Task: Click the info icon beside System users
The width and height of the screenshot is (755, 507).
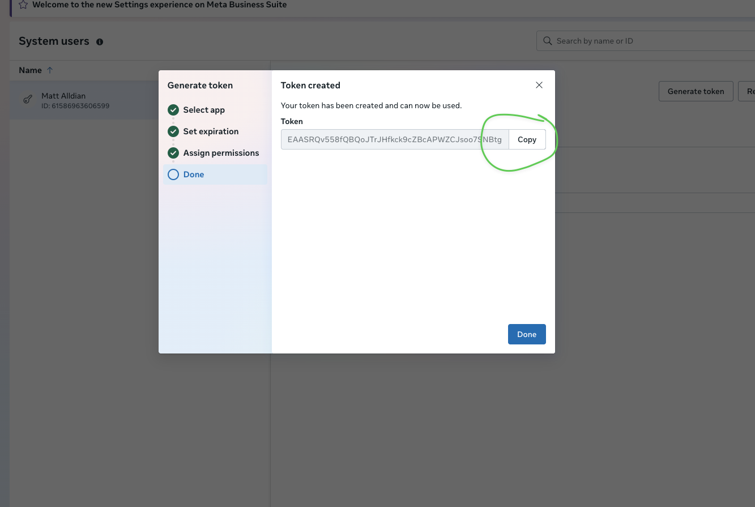Action: tap(100, 42)
